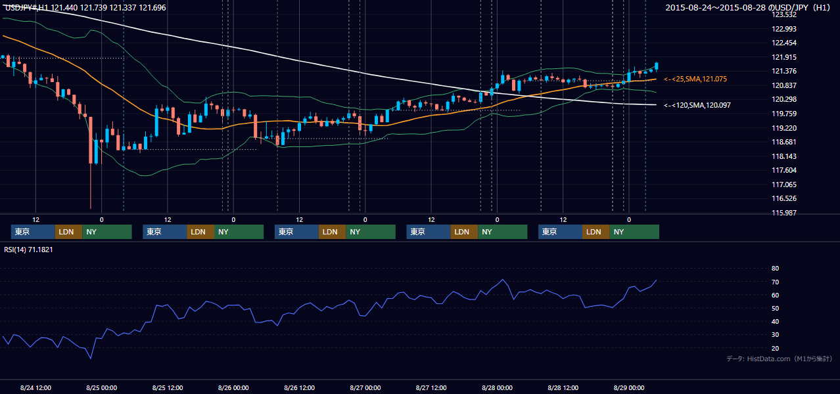840x394 pixels.
Task: Click the 8/25 12:00 date label
Action: 167,387
